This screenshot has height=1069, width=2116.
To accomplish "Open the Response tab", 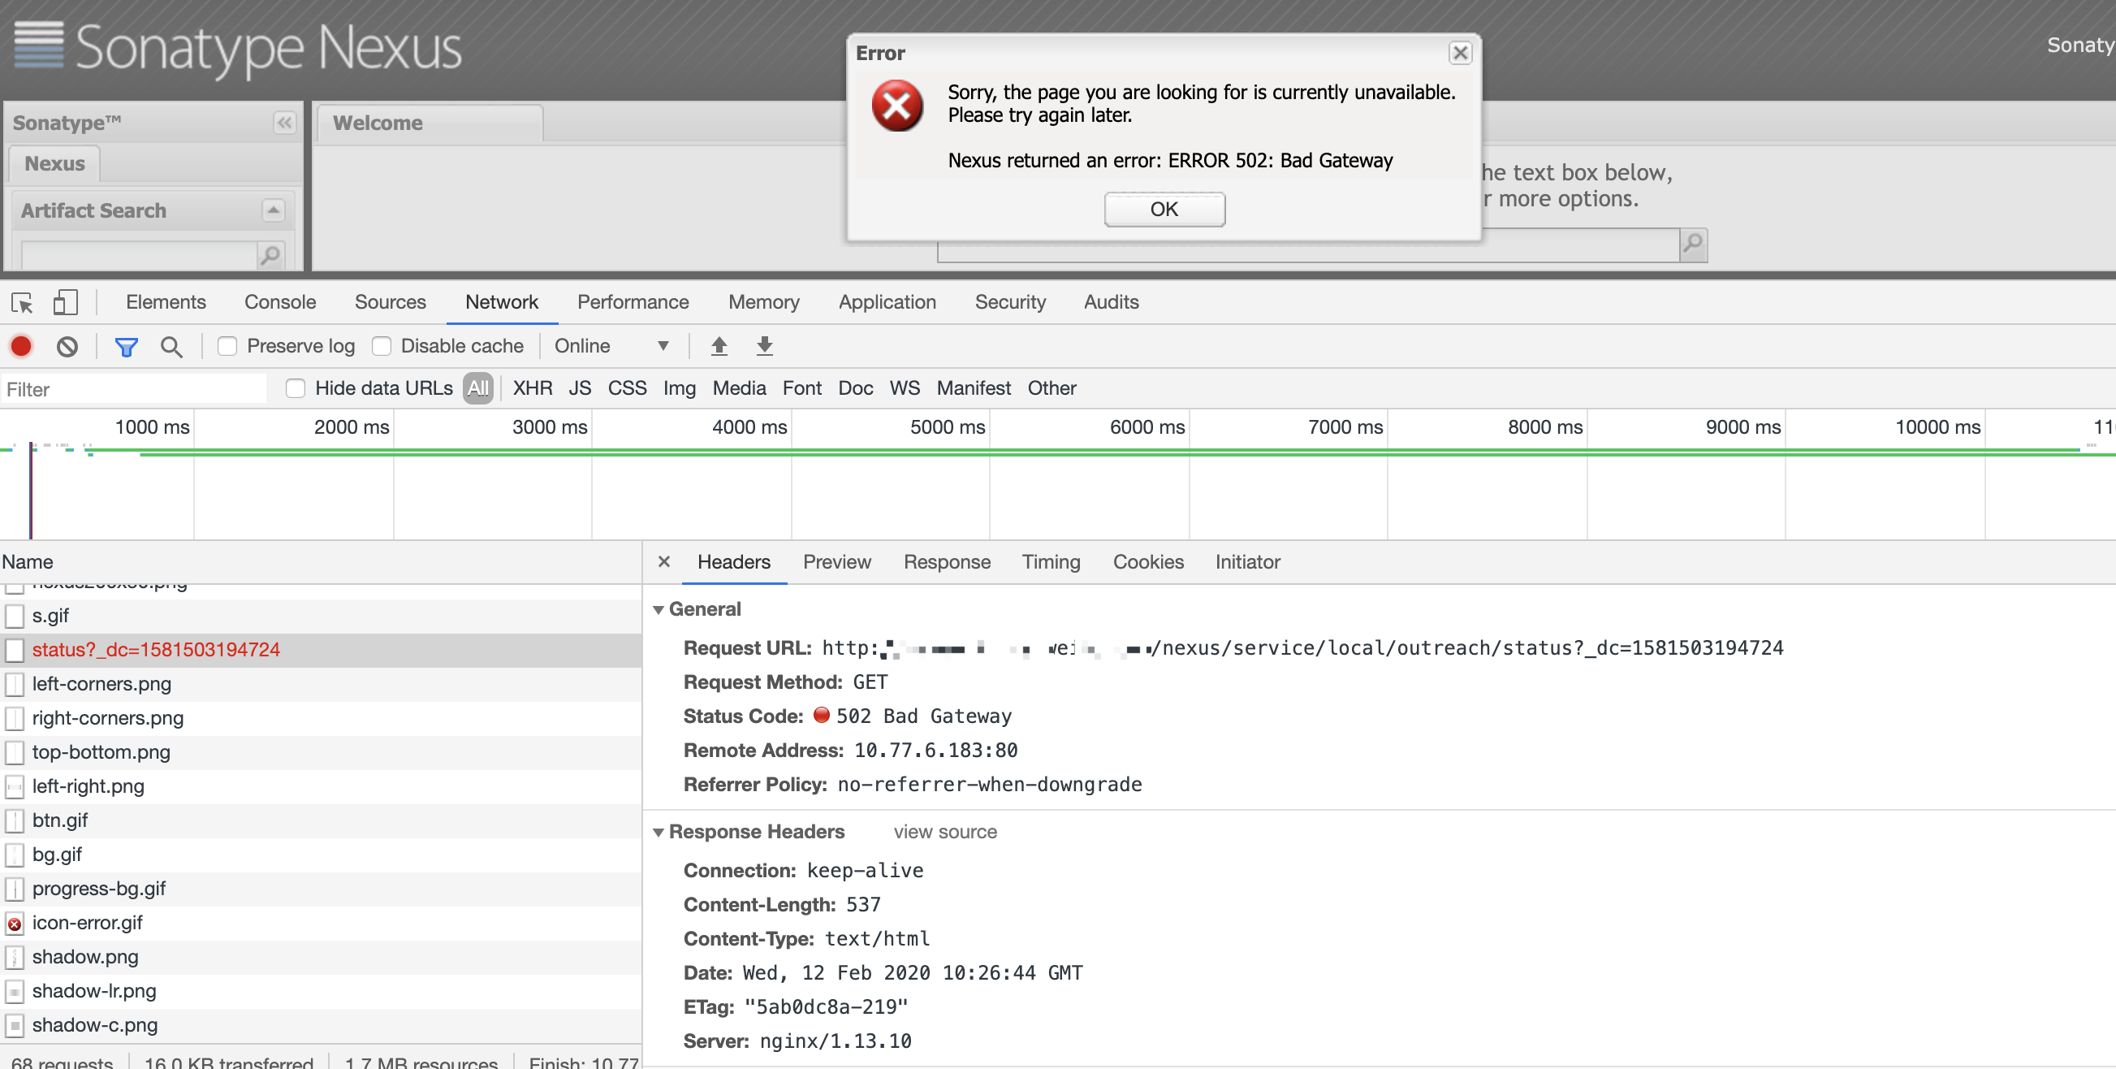I will pos(946,561).
